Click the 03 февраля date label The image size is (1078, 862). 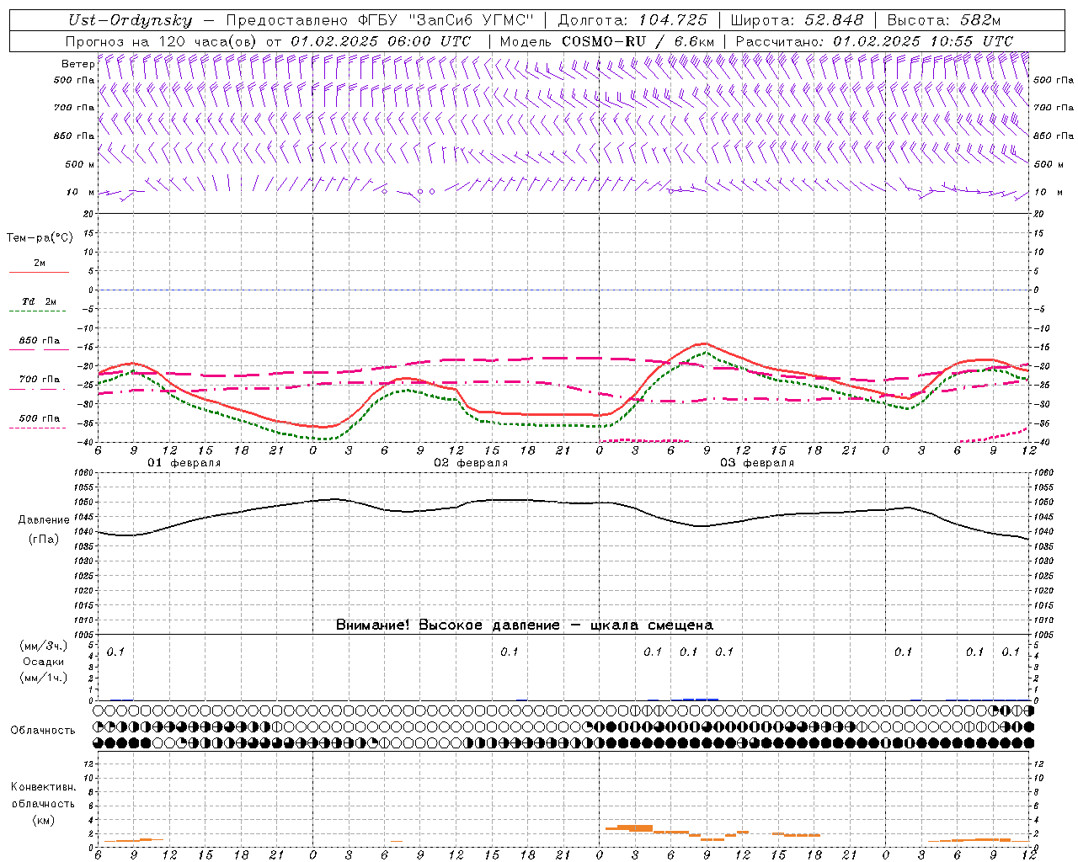point(757,463)
